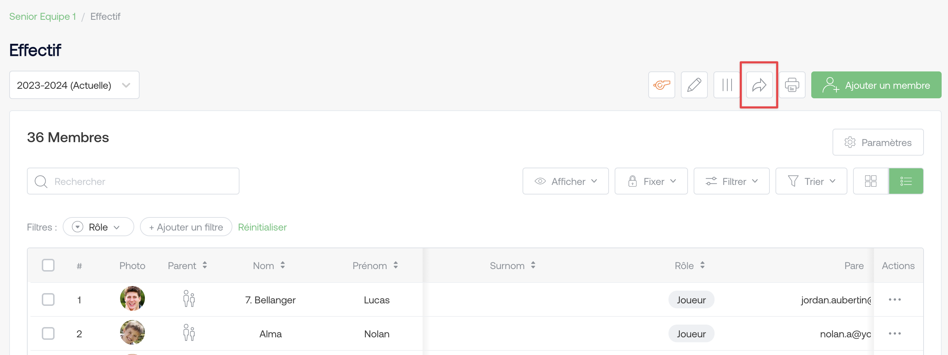Click the name '7. Bellanger'

270,300
